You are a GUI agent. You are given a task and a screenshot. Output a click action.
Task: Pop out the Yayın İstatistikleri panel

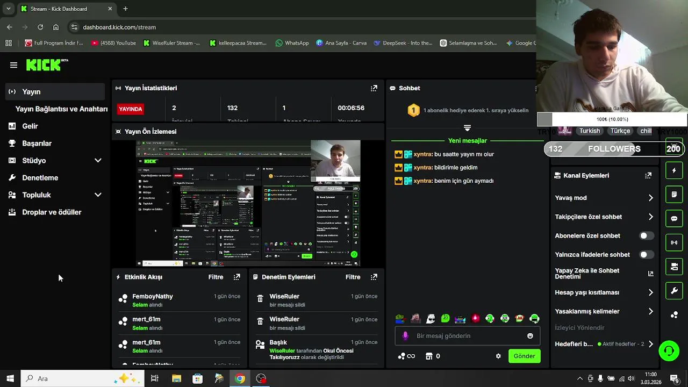click(374, 88)
